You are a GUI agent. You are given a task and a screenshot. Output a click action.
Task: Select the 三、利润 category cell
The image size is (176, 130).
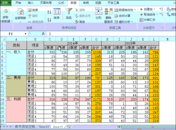pyautogui.click(x=16, y=110)
